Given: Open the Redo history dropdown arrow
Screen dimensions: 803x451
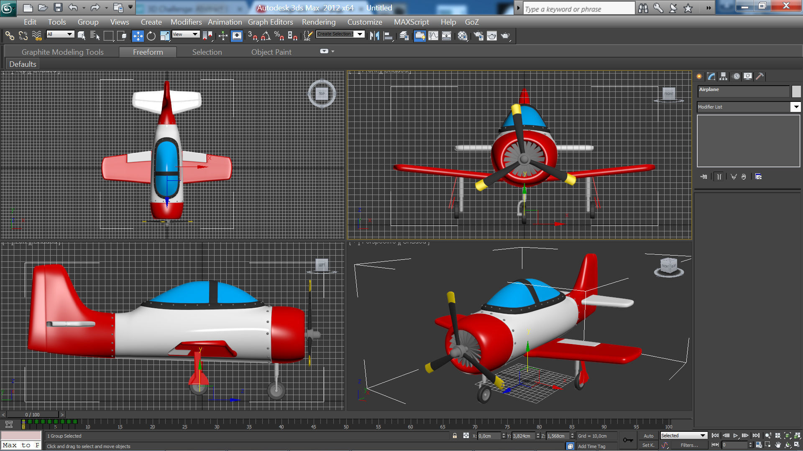Looking at the screenshot, I should [106, 8].
